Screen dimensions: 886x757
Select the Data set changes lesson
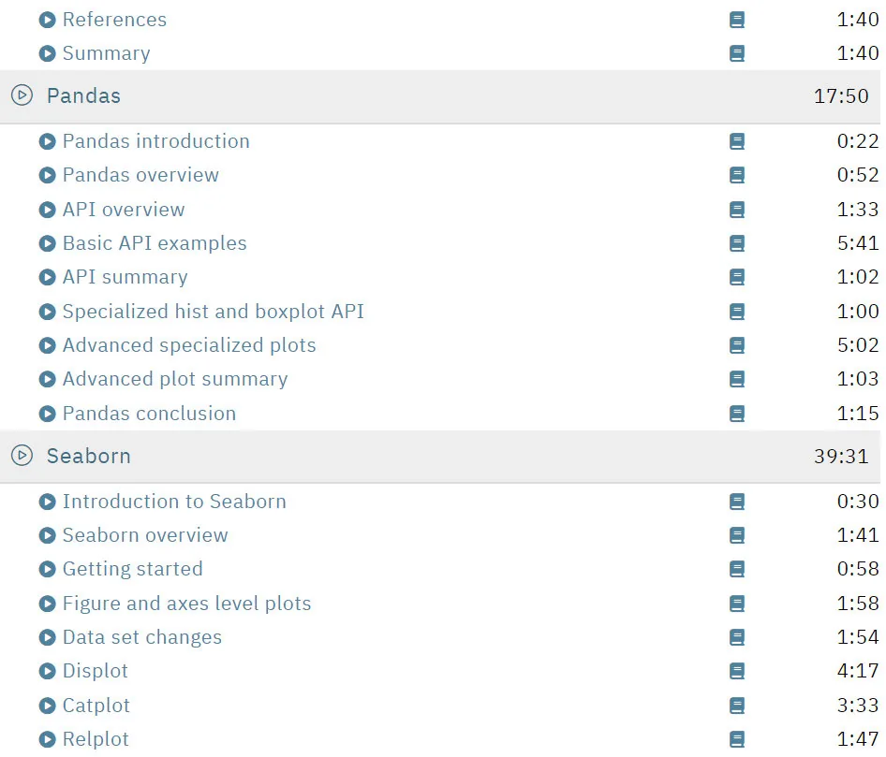tap(142, 637)
